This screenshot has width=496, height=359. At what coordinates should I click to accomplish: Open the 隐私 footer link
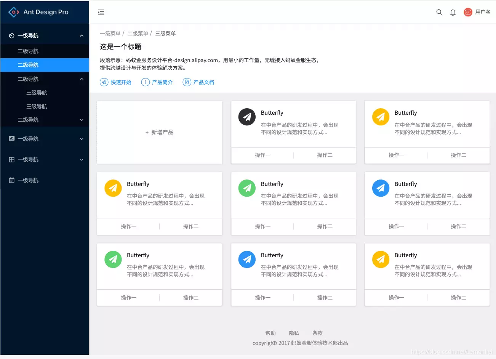[x=294, y=333]
